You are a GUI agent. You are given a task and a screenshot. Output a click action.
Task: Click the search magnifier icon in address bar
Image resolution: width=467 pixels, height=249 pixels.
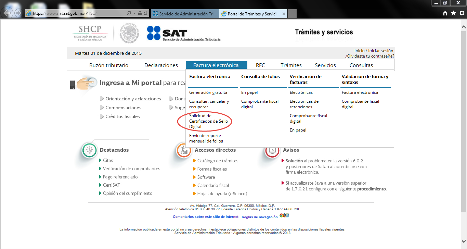click(x=129, y=13)
